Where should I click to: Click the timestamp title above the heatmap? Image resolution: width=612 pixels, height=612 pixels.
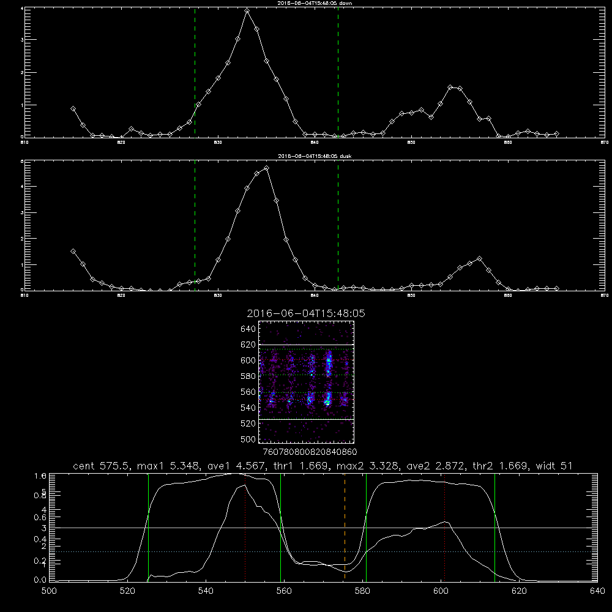point(306,313)
